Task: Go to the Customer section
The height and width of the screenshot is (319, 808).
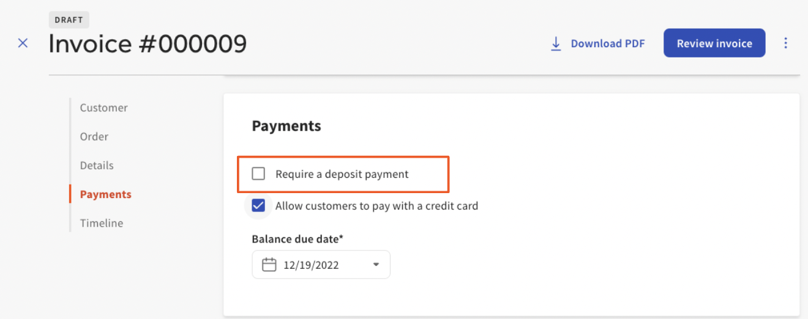Action: click(103, 108)
